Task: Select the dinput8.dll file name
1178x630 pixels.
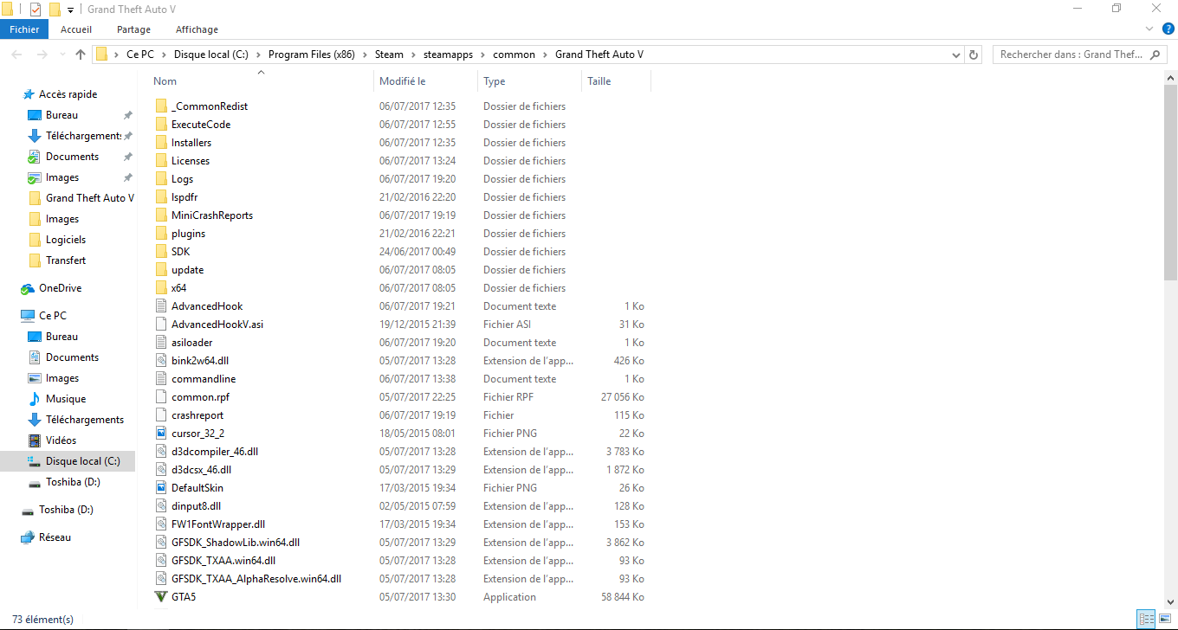Action: [197, 506]
